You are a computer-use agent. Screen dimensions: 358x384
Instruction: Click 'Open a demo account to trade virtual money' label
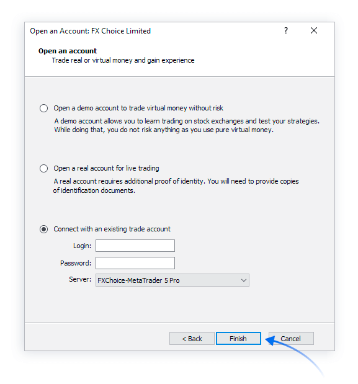(138, 108)
